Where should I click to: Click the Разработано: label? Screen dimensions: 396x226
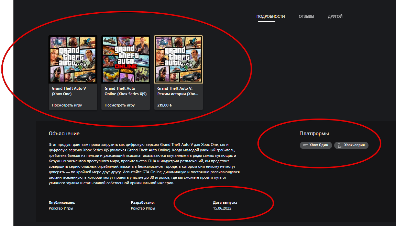click(143, 203)
